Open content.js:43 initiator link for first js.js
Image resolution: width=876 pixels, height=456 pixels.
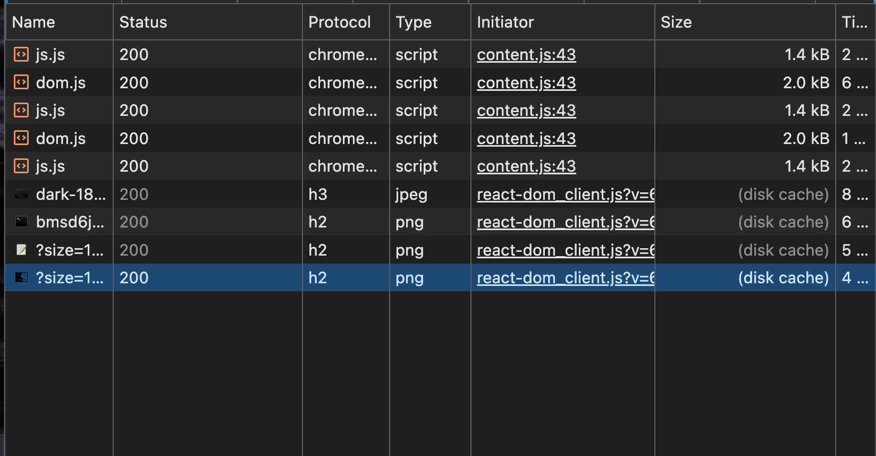point(526,55)
